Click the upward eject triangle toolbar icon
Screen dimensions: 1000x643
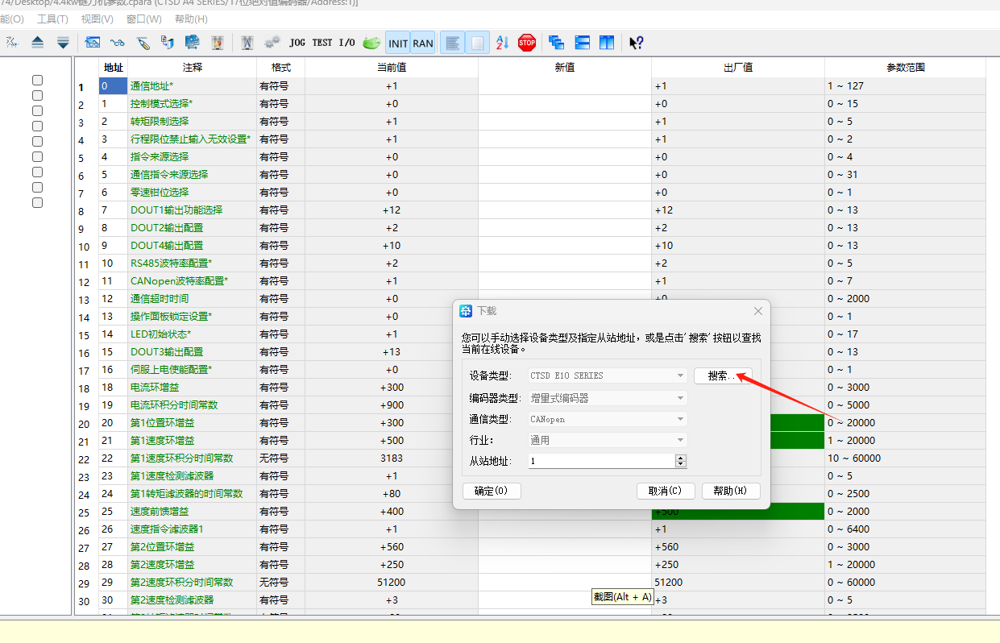coord(38,43)
